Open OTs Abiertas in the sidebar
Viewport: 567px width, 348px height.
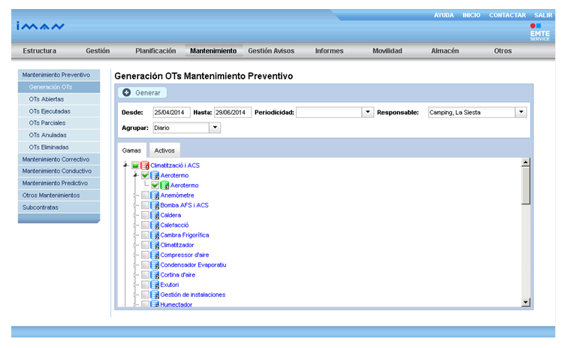pyautogui.click(x=45, y=99)
